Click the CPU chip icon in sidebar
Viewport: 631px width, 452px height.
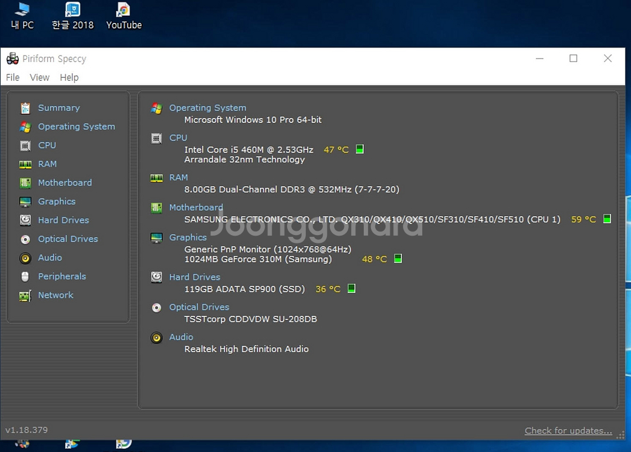25,146
